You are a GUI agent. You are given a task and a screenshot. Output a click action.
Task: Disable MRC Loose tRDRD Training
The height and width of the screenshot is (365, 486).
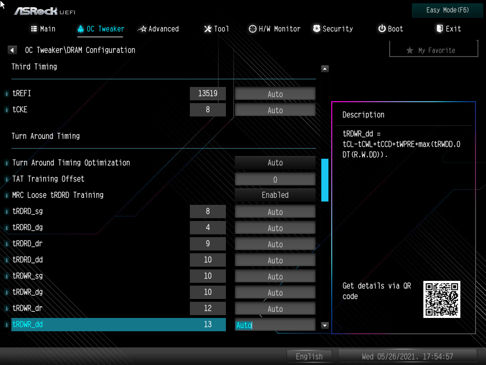point(275,195)
